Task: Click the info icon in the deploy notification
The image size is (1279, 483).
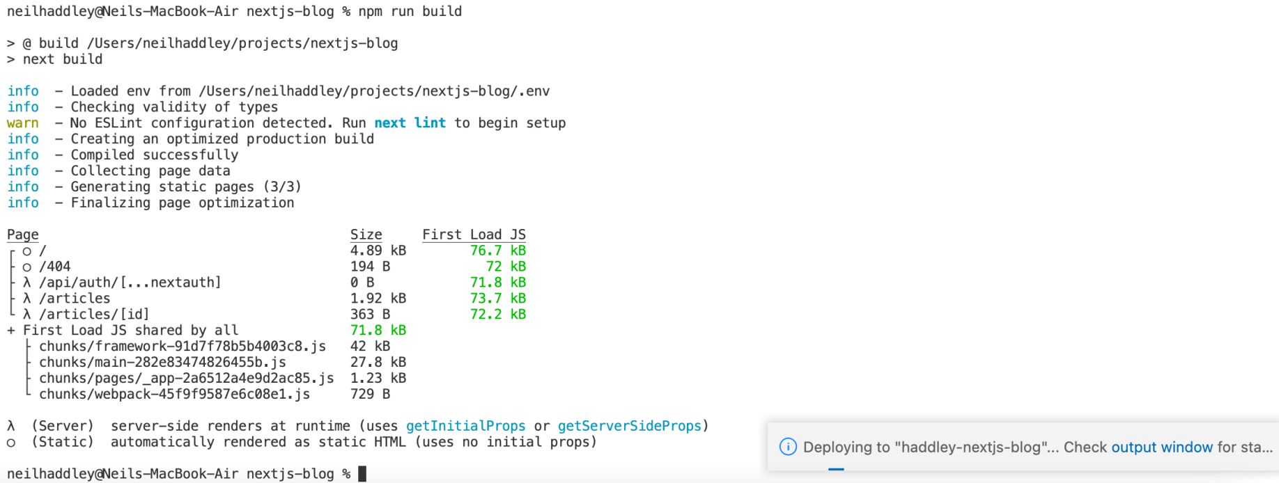Action: pyautogui.click(x=788, y=447)
